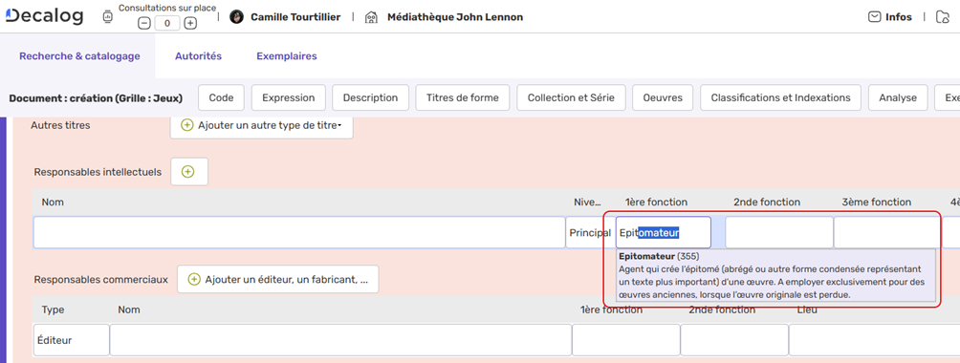The height and width of the screenshot is (363, 960).
Task: Click the Principal niveau cell
Action: 590,233
